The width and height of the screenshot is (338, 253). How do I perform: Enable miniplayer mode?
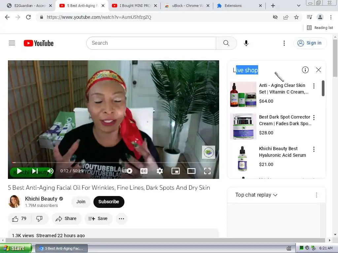click(x=176, y=171)
